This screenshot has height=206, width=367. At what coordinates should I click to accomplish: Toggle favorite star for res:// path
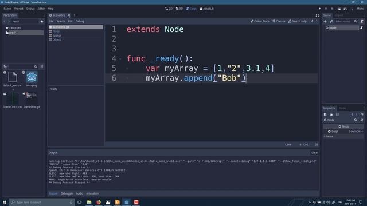pyautogui.click(x=42, y=21)
